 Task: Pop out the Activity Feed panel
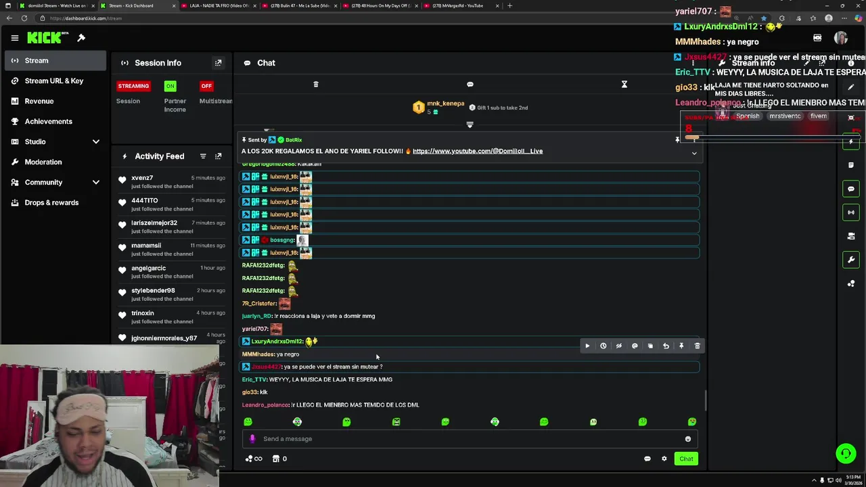click(218, 156)
